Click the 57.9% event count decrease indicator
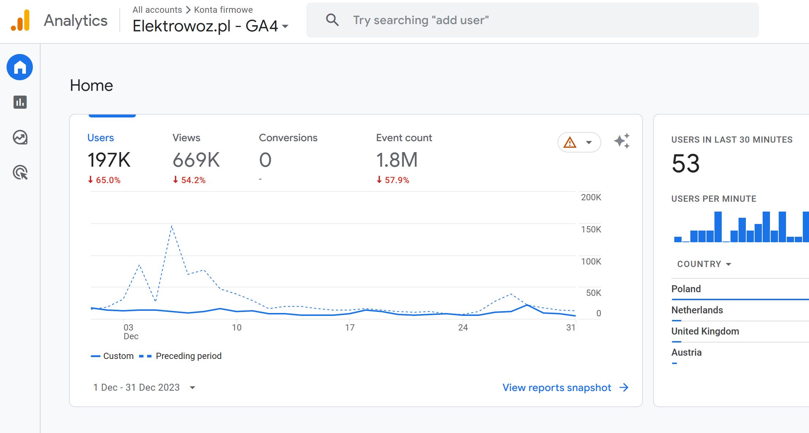Image resolution: width=809 pixels, height=433 pixels. point(393,180)
